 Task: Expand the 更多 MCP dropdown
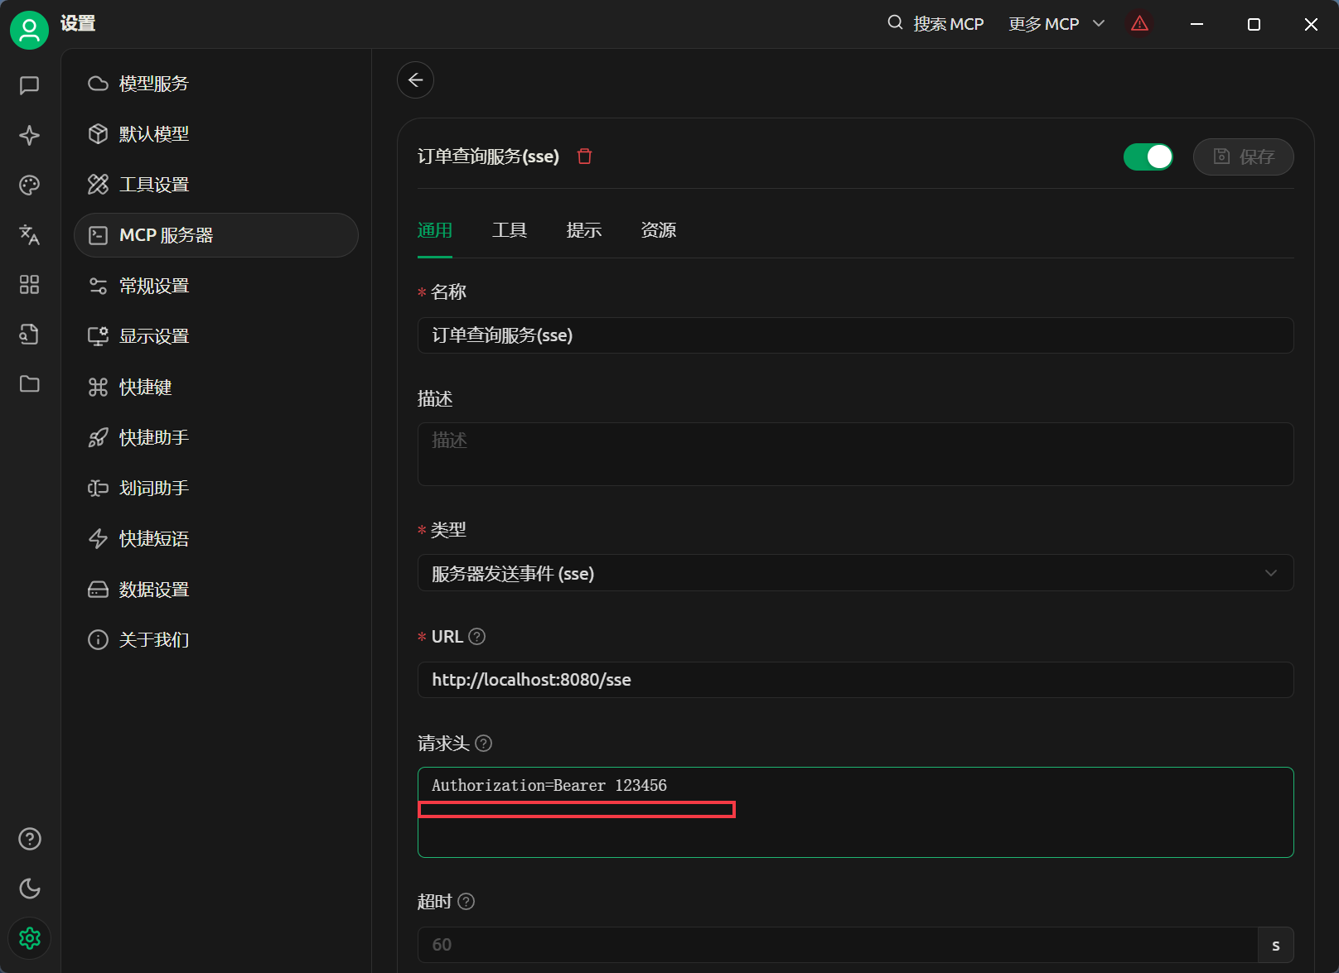(x=1056, y=24)
